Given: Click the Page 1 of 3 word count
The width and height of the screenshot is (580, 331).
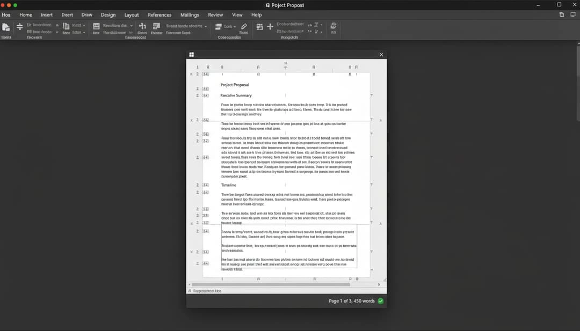Looking at the screenshot, I should click(x=351, y=301).
